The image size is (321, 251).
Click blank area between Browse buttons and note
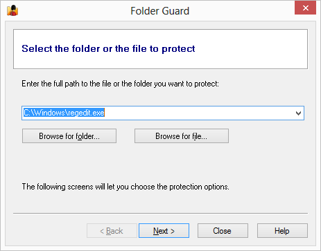[160, 162]
